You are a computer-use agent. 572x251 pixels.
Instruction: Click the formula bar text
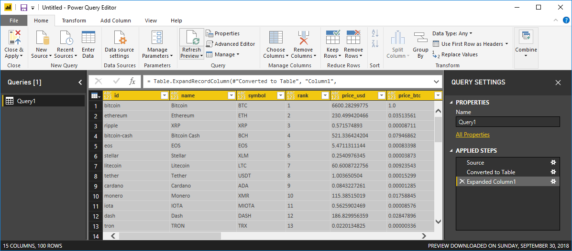point(241,82)
